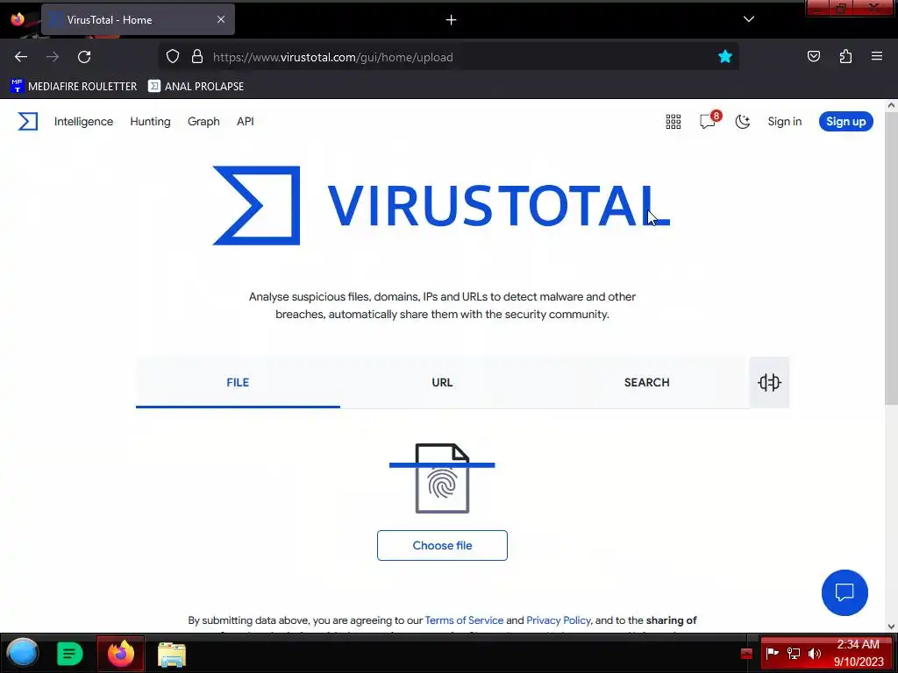Go back with browser back arrow
Image resolution: width=898 pixels, height=673 pixels.
click(x=21, y=57)
